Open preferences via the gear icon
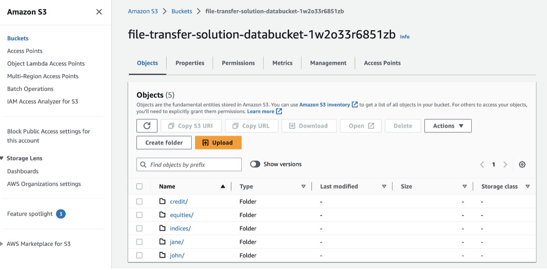The width and height of the screenshot is (547, 270). click(522, 164)
